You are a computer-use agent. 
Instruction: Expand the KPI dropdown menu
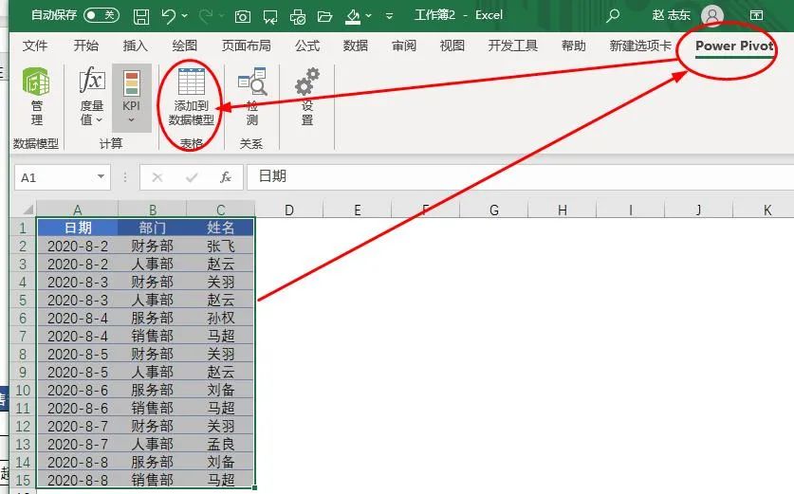tap(131, 99)
